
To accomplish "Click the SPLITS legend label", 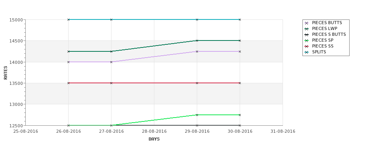I will (319, 52).
